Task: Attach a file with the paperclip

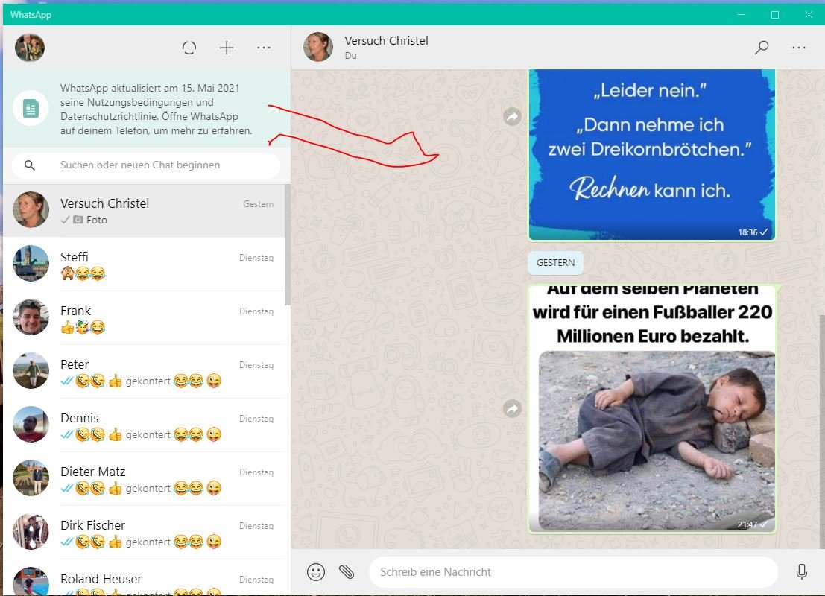Action: pos(347,572)
